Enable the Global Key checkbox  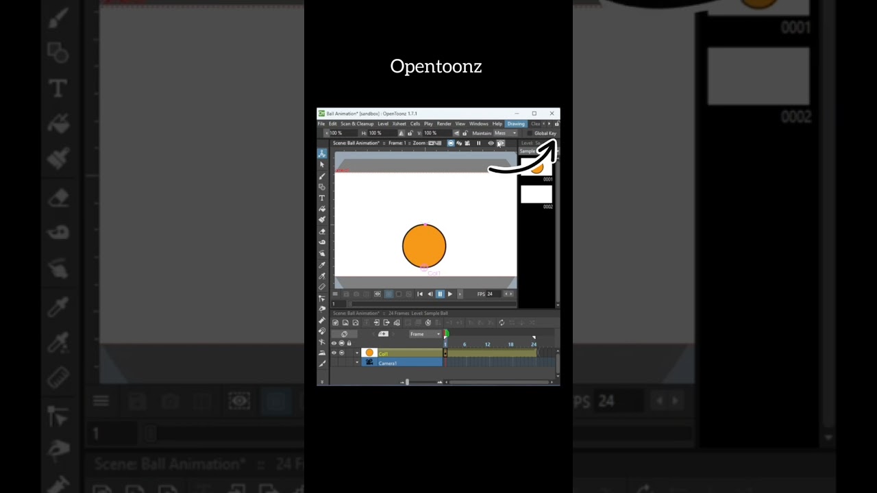point(530,134)
